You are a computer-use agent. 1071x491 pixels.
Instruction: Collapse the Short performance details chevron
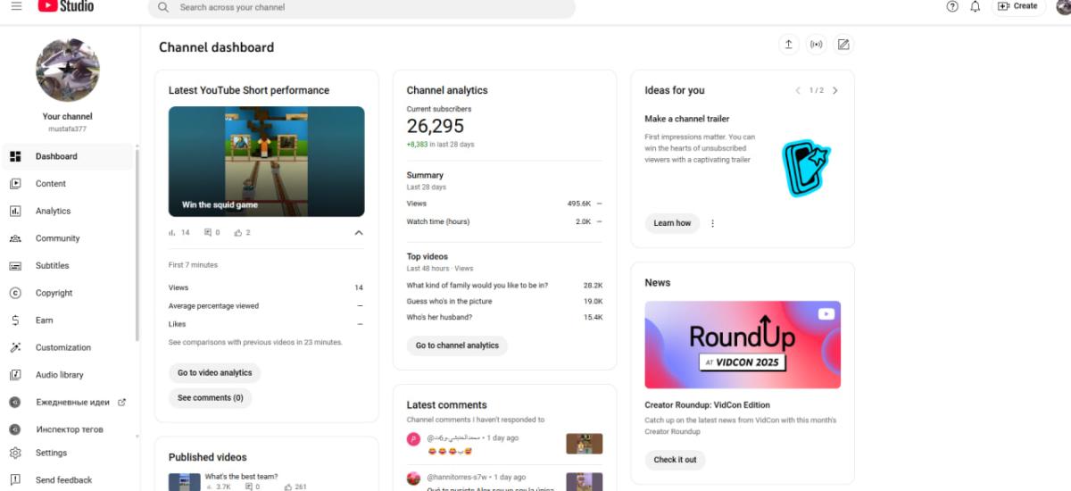point(359,233)
